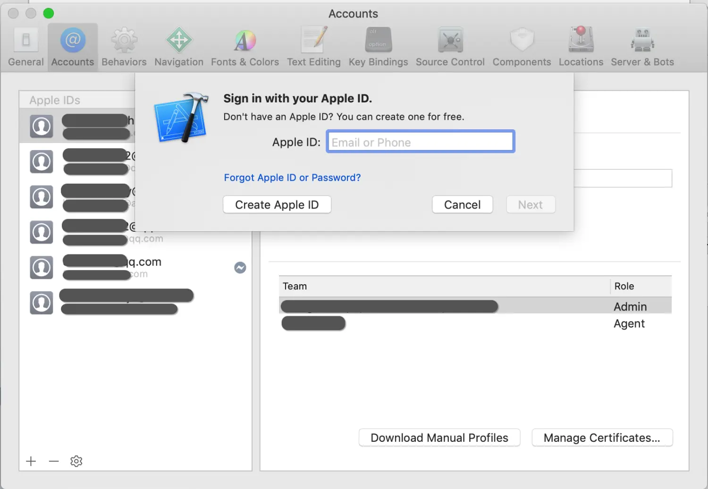Click Download Manual Profiles button
Image resolution: width=708 pixels, height=489 pixels.
[439, 438]
